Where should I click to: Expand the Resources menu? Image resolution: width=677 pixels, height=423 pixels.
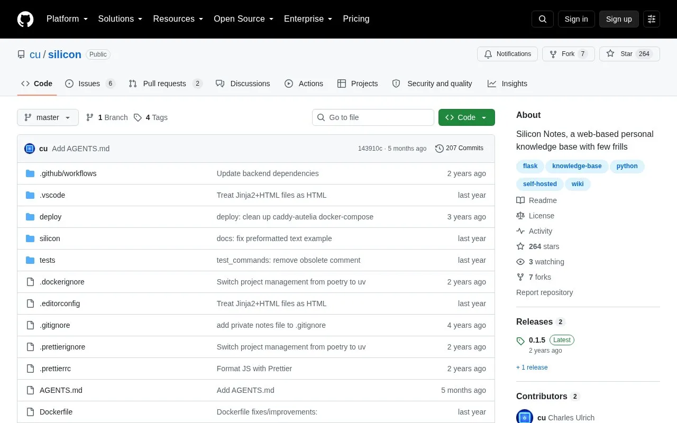pos(178,19)
